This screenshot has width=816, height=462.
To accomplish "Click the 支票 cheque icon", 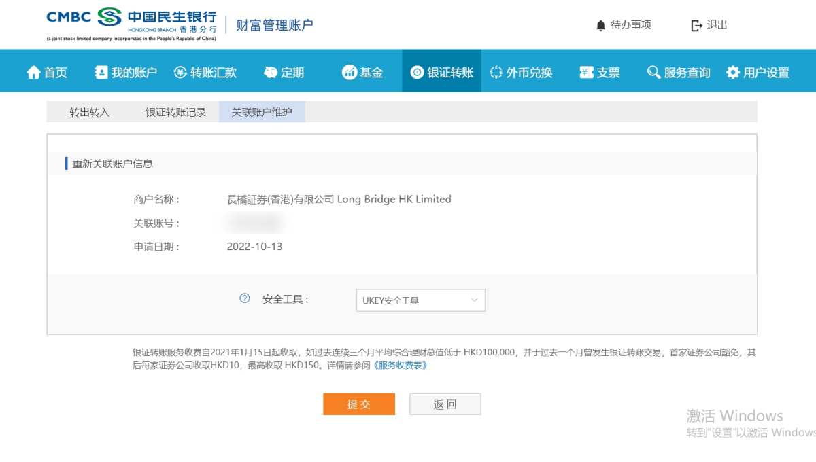I will point(586,72).
